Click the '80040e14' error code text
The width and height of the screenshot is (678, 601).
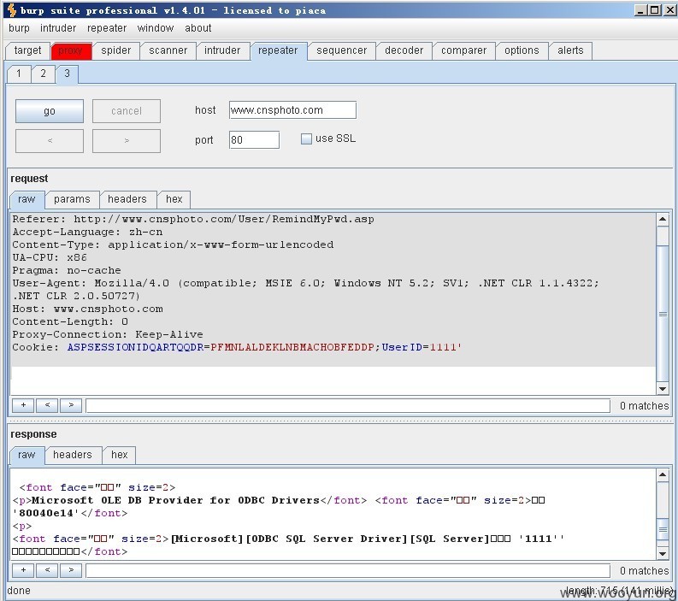tap(46, 513)
